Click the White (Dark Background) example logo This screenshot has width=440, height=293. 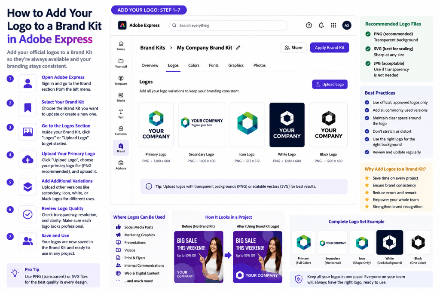pos(389,242)
